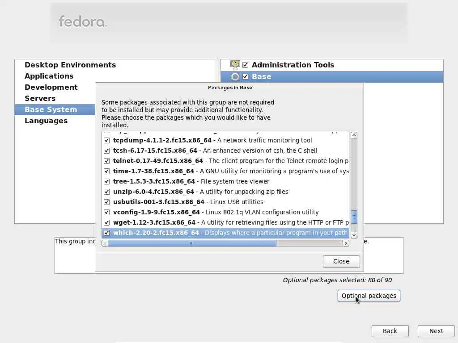Image resolution: width=458 pixels, height=343 pixels.
Task: Select the tcsh-6.17-15 package row text
Action: click(215, 151)
